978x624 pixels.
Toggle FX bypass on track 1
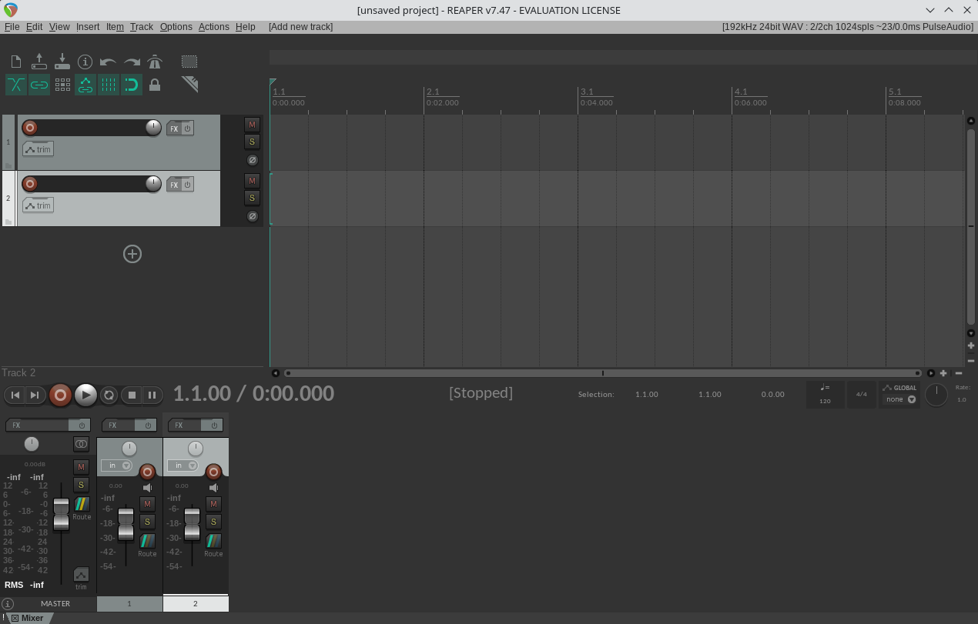(187, 128)
